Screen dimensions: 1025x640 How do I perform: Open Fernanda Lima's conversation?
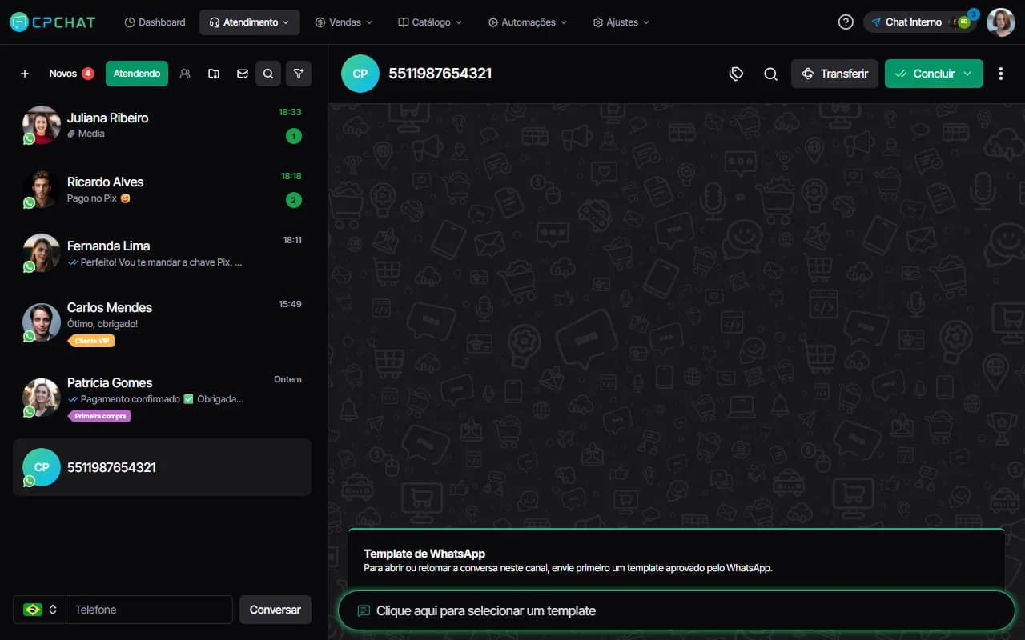[162, 253]
